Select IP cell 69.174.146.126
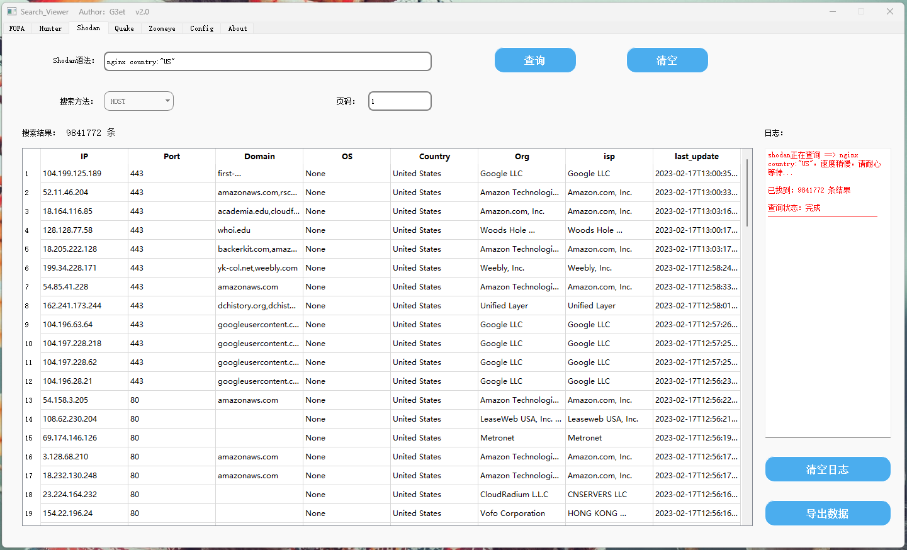The width and height of the screenshot is (907, 550). pyautogui.click(x=84, y=438)
